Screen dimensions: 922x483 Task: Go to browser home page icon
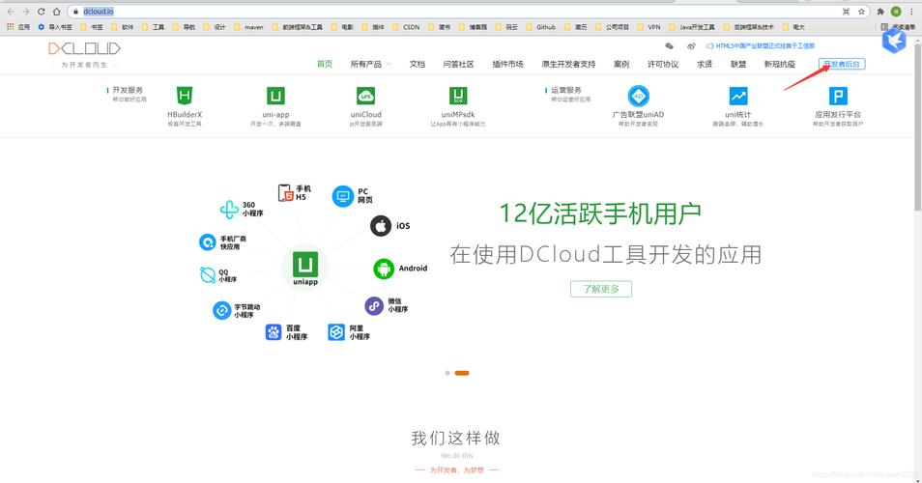(56, 12)
